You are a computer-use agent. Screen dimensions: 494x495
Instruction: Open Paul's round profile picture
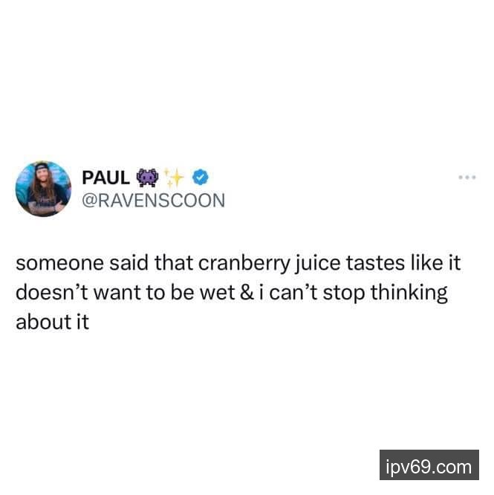[43, 189]
